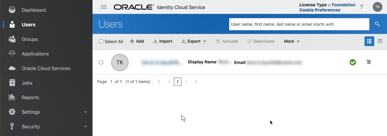Click the Import button
Viewport: 387px width, 136px height.
[163, 41]
